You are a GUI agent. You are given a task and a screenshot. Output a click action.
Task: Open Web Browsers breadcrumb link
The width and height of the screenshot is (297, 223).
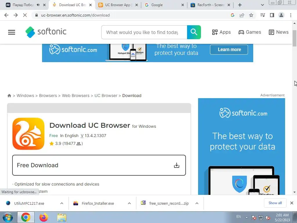76,96
